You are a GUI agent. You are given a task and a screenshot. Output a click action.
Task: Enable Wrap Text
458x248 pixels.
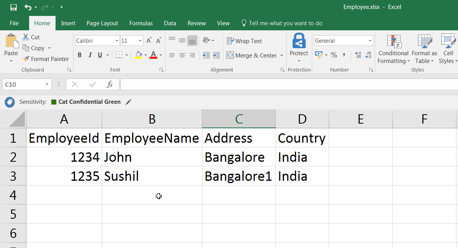tap(244, 41)
